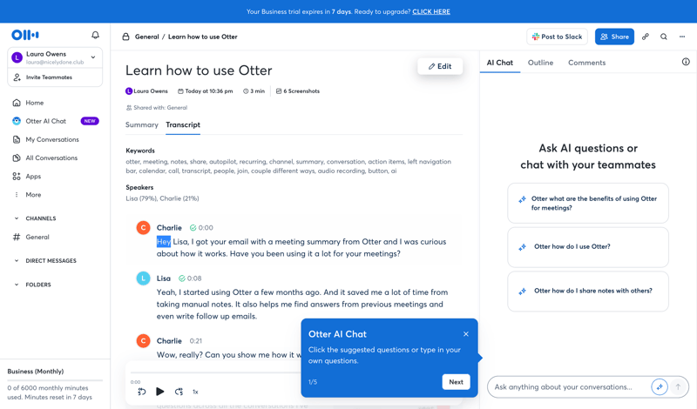Screen dimensions: 697x409
Task: Click the info icon in right panel
Action: (686, 62)
